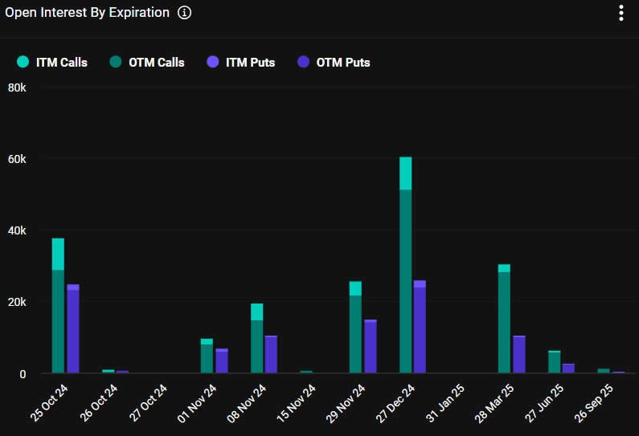Click the 08 Nov 24 axis label
639x436 pixels.
(x=247, y=403)
